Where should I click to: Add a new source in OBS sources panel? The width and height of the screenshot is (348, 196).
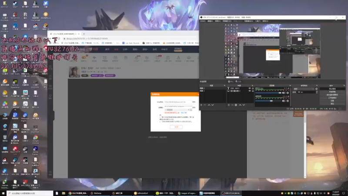point(229,105)
